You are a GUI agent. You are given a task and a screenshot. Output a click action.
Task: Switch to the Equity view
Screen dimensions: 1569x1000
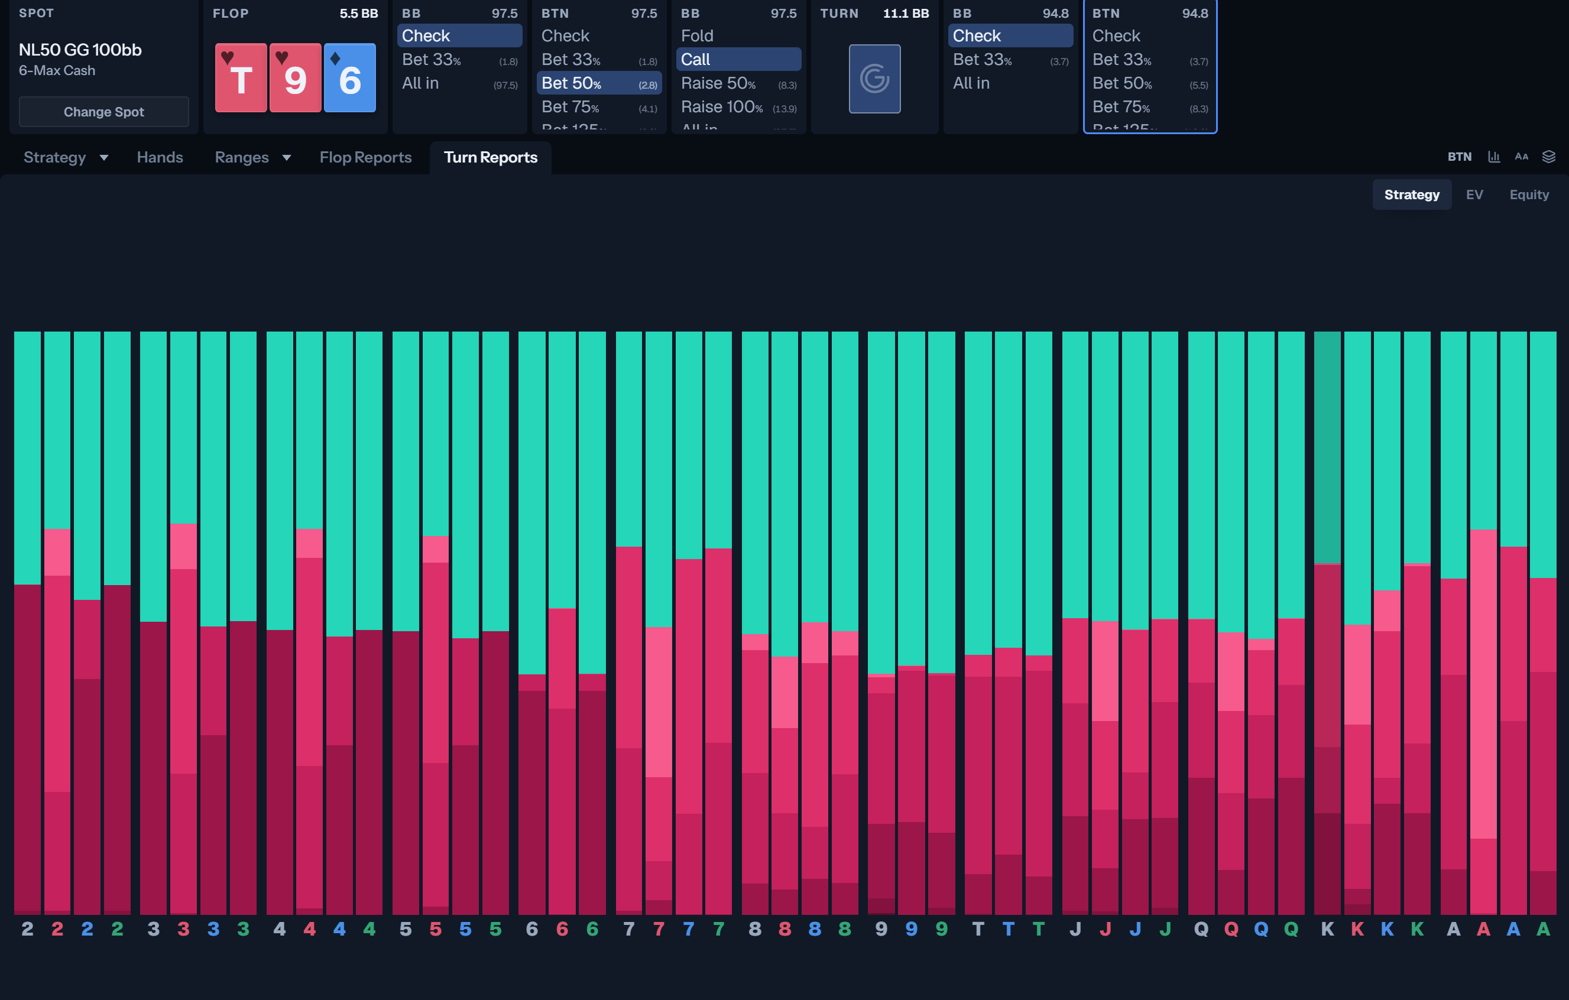[x=1529, y=194]
